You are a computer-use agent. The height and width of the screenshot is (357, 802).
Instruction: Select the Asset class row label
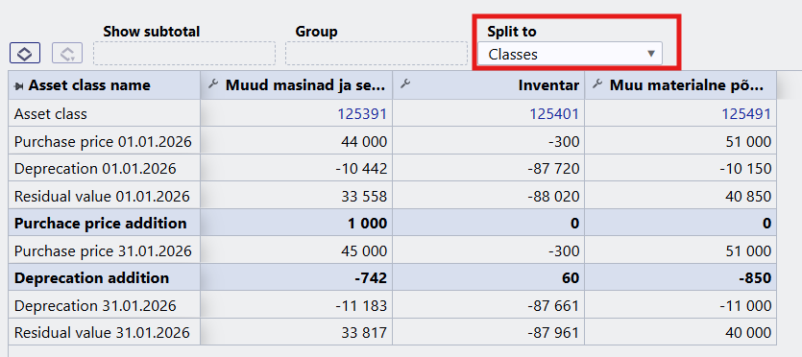pos(51,114)
